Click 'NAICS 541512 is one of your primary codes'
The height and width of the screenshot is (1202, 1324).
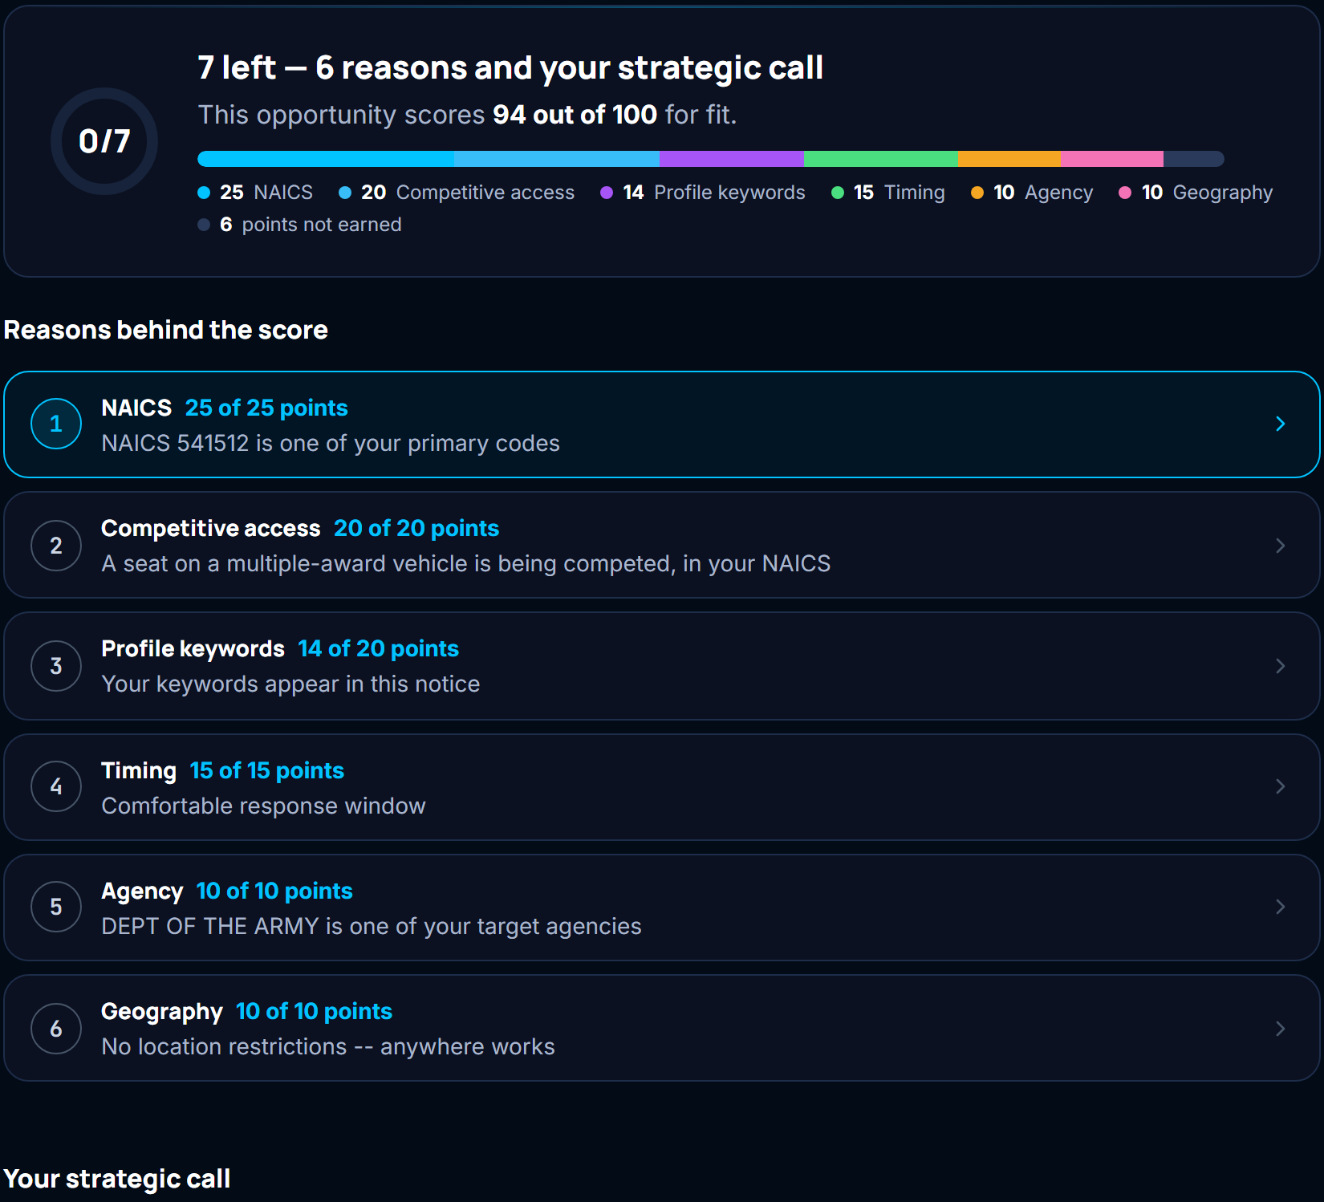click(331, 443)
